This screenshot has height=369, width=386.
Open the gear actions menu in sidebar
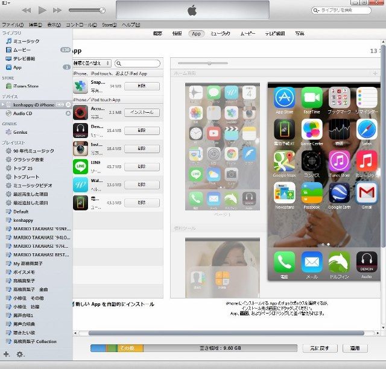pos(20,355)
